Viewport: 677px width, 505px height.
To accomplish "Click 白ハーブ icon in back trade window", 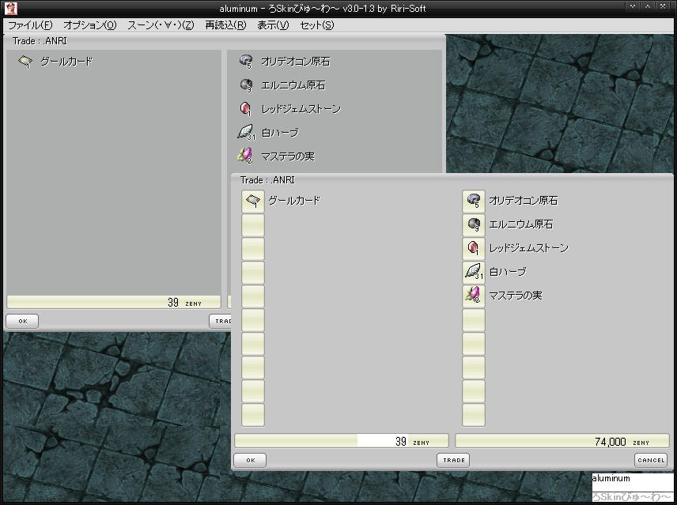I will coord(246,133).
